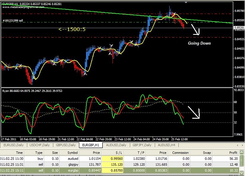The image size is (245, 176).
Task: Click the 0.85780 price axis label
Action: (x=239, y=11)
